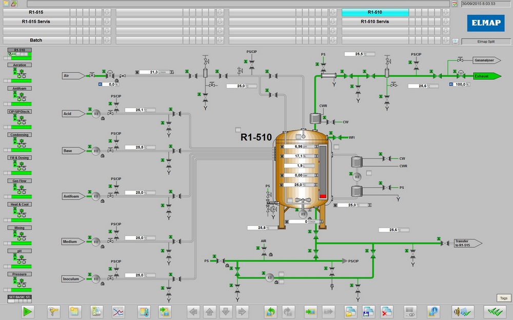Click the SET BASIC ST. button
The image size is (513, 320).
(x=19, y=297)
